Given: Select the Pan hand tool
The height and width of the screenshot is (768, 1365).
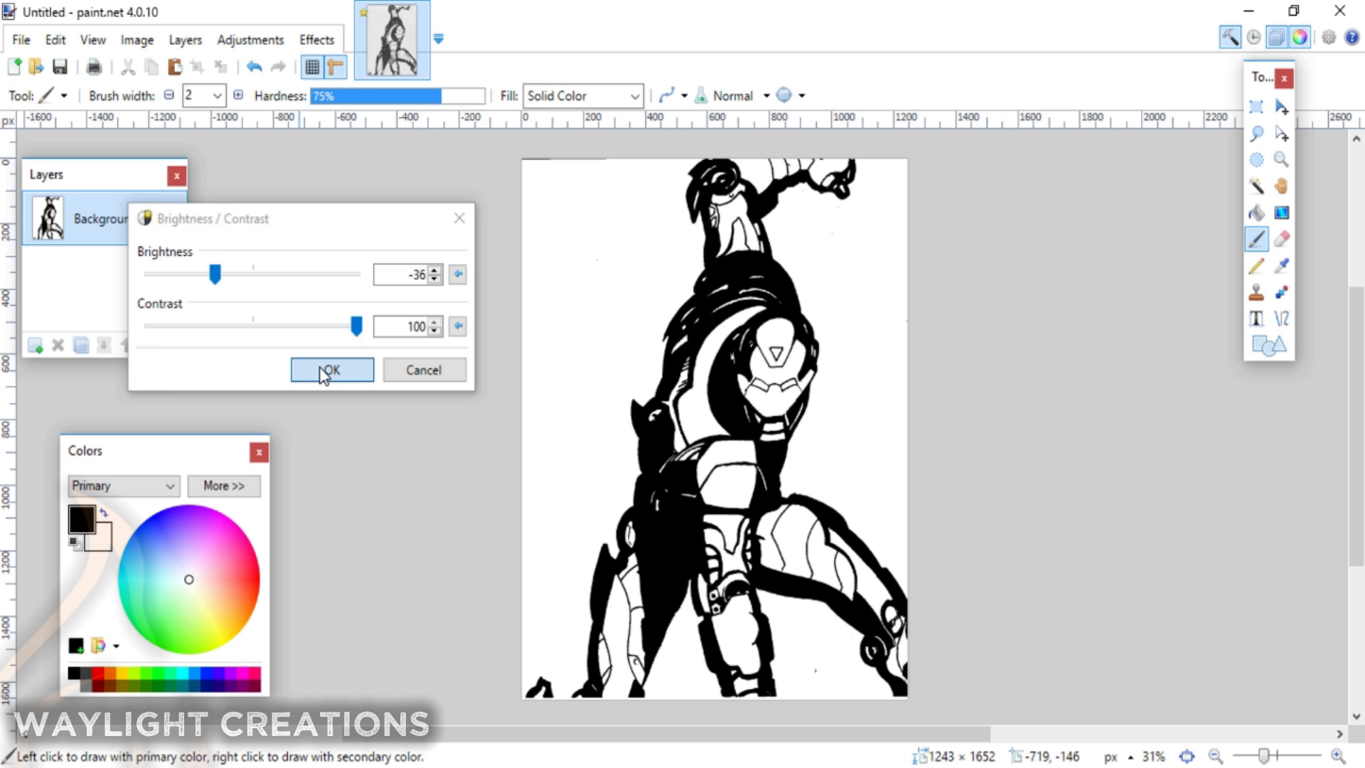Looking at the screenshot, I should [1281, 186].
